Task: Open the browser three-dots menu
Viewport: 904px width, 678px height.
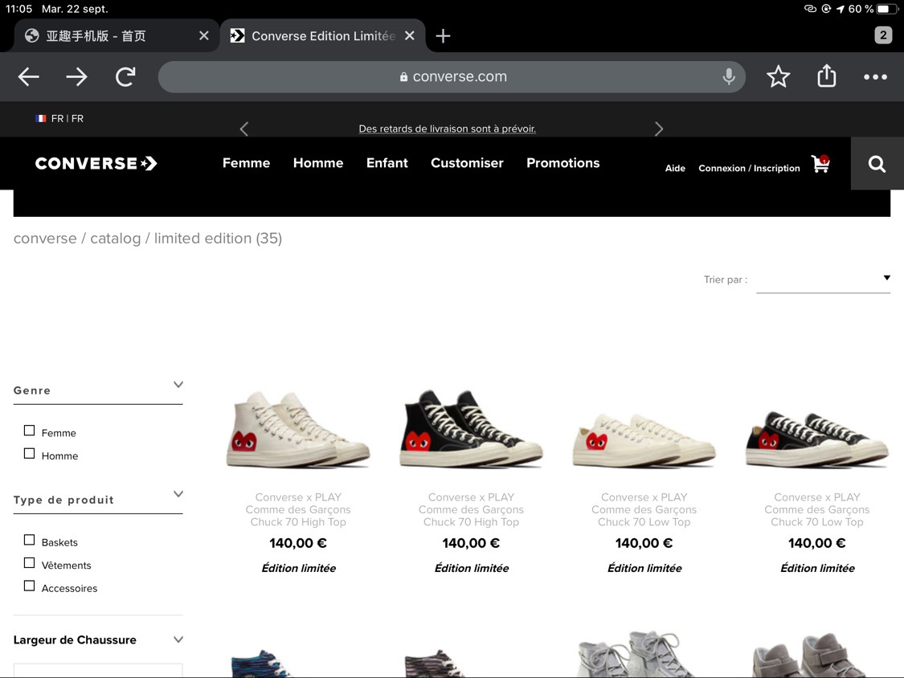Action: 874,76
